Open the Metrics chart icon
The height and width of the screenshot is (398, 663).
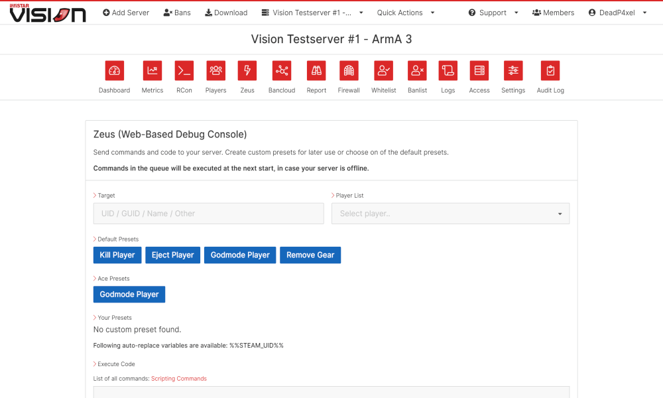(152, 70)
